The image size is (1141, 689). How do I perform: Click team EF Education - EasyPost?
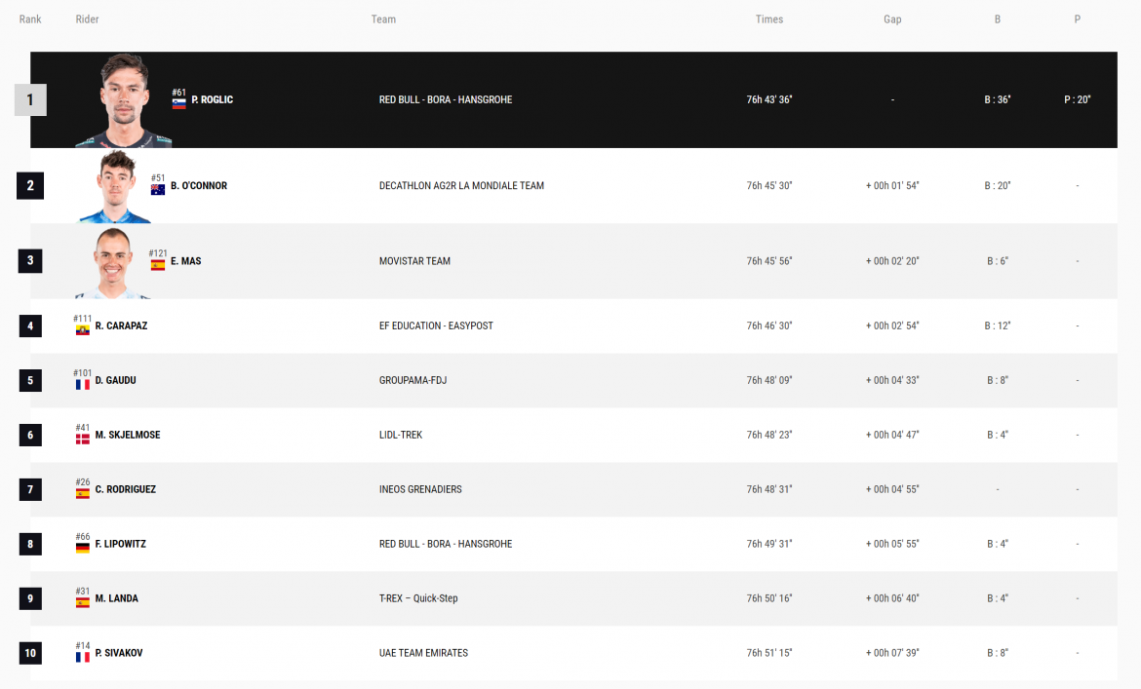436,325
